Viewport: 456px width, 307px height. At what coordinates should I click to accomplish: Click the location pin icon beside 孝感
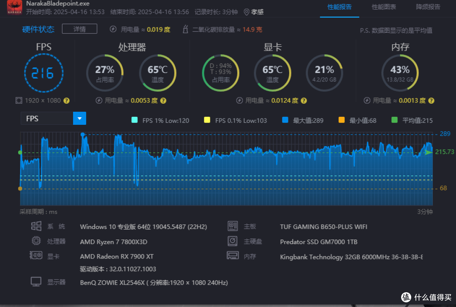click(246, 12)
